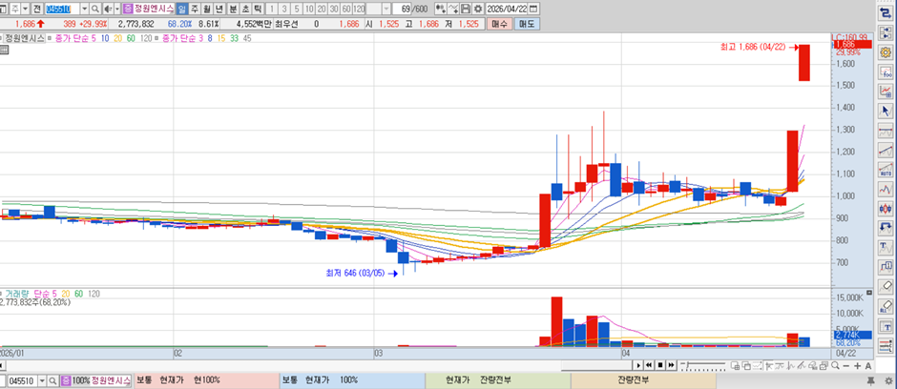
Task: Select the 보통 현재가 100% blue tab
Action: coord(352,379)
